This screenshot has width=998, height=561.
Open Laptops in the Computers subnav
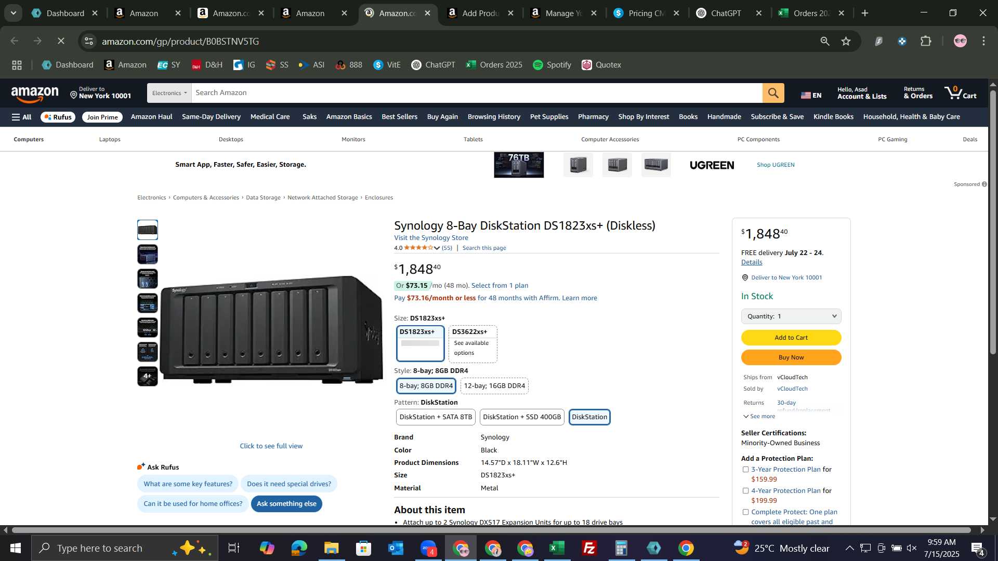pos(110,139)
